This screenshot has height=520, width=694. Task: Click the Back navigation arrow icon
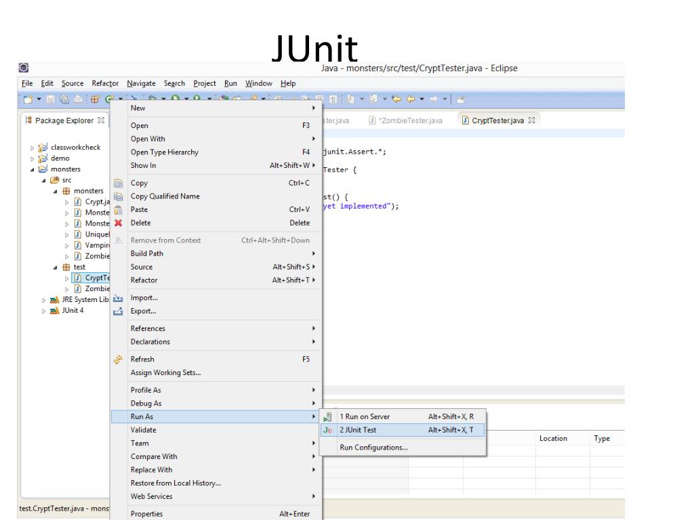[411, 99]
